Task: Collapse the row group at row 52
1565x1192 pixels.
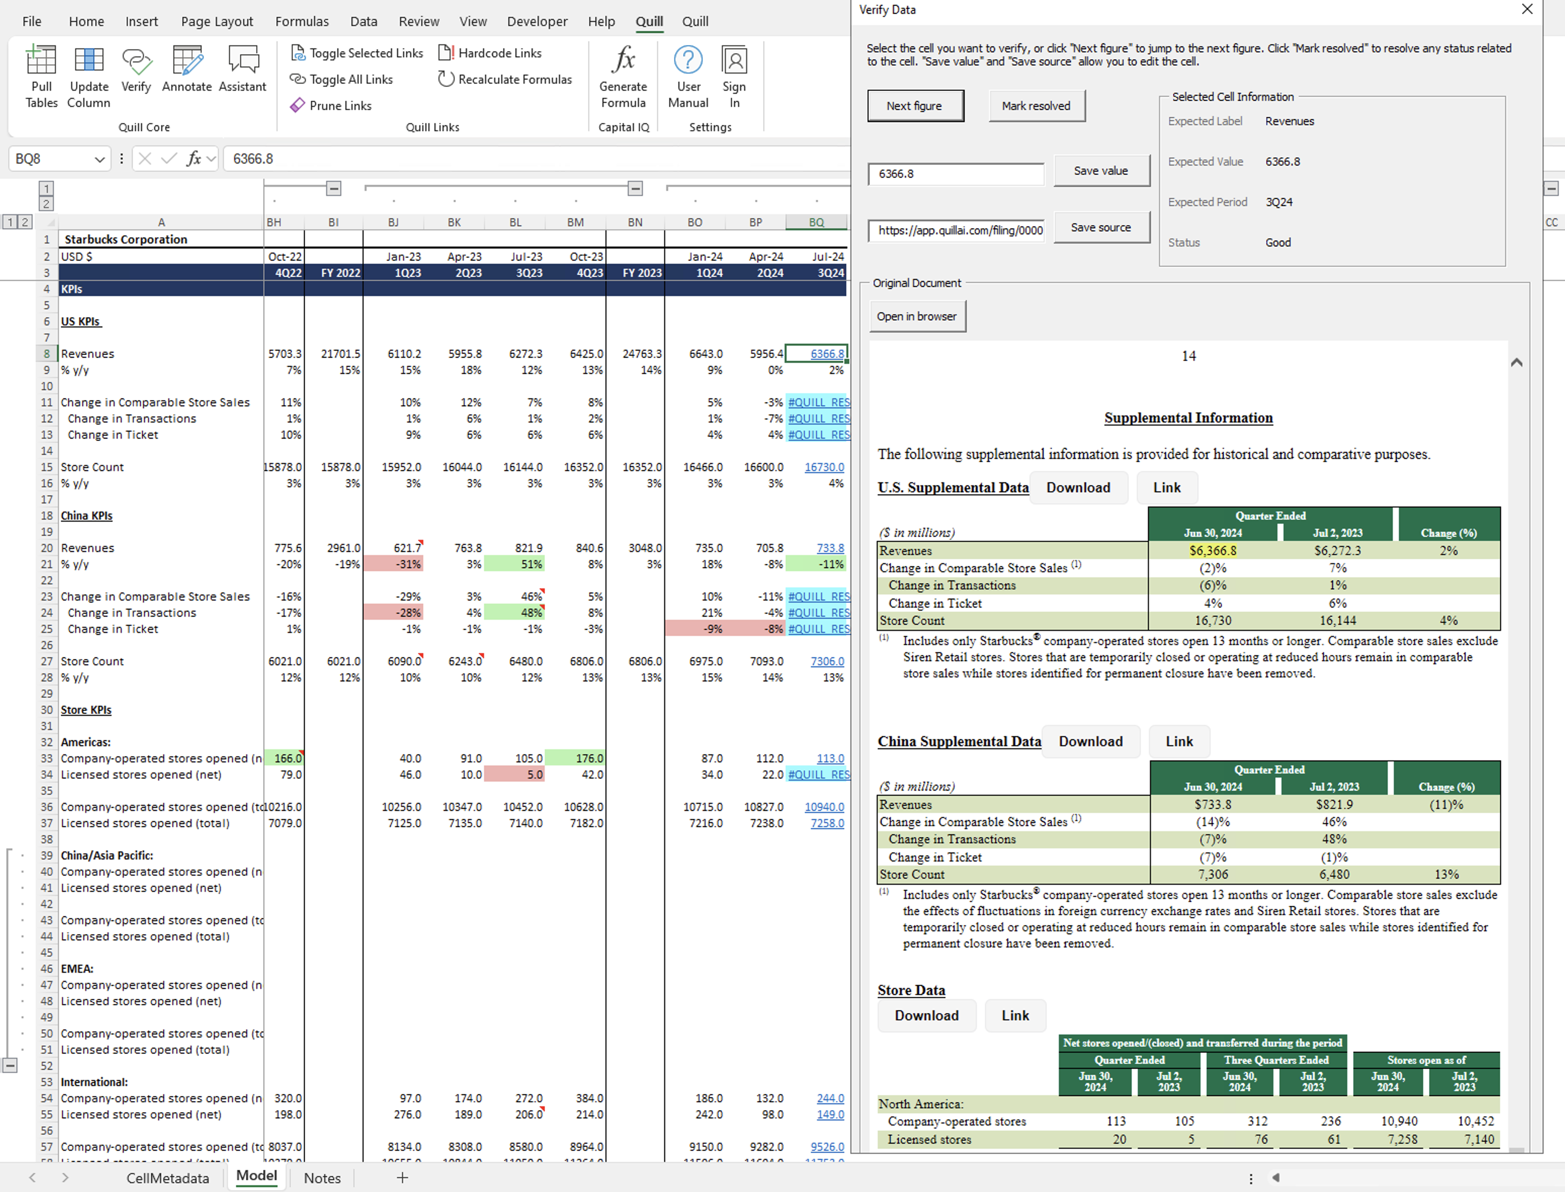Action: pos(10,1066)
